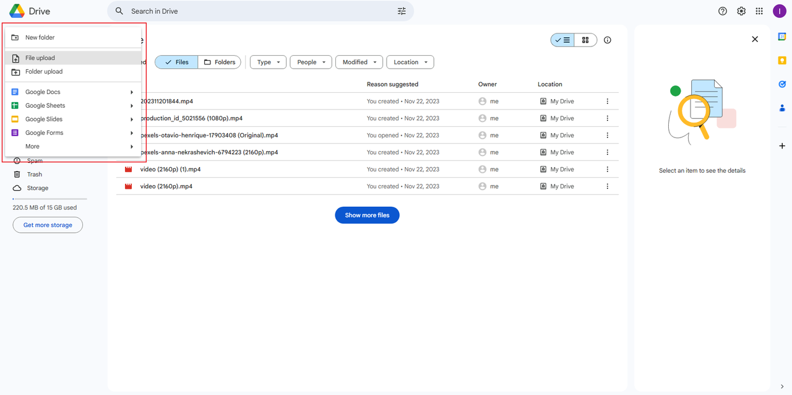Click My Drive location for 202311201844.mp4

pyautogui.click(x=557, y=101)
